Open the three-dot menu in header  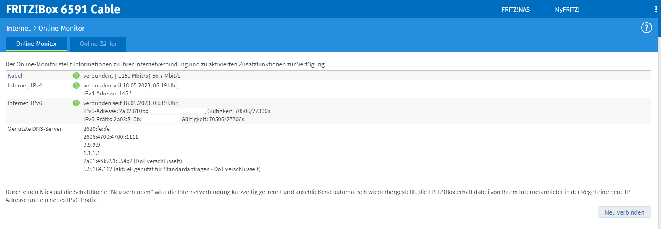click(x=656, y=9)
